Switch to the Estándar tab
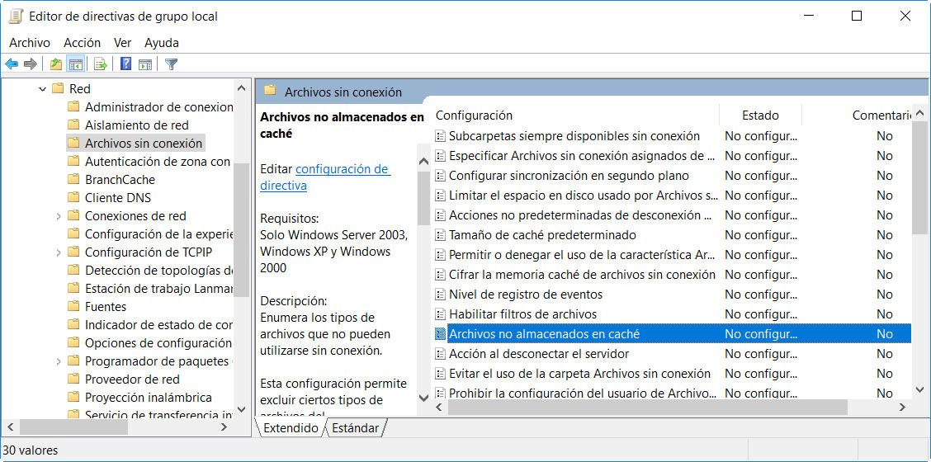 click(x=355, y=427)
